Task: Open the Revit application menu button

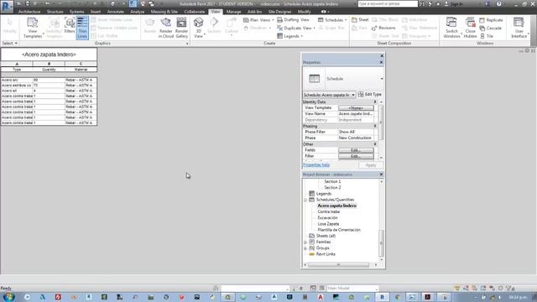Action: point(7,7)
